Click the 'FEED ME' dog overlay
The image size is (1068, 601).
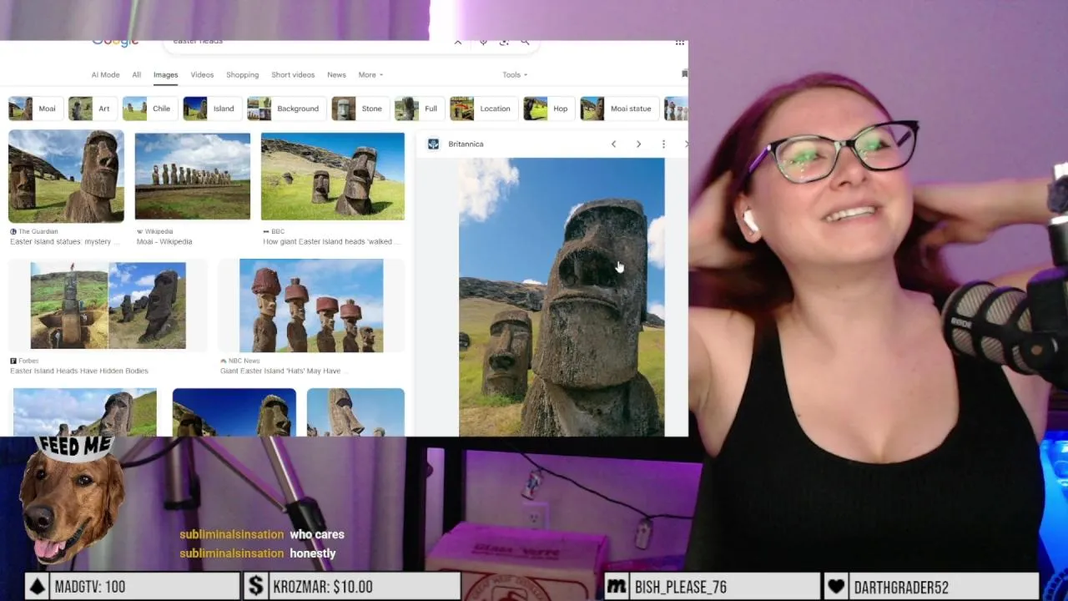73,501
